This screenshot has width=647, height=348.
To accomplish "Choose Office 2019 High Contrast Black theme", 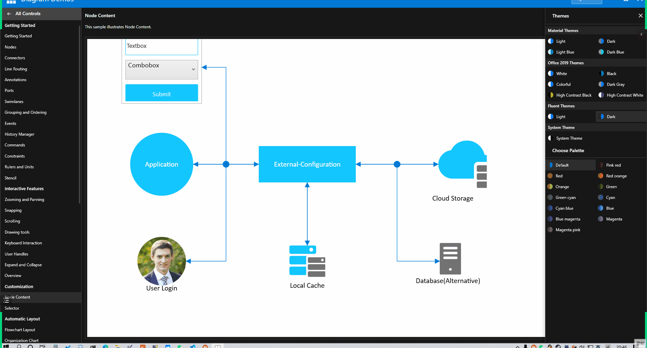I will coord(573,95).
